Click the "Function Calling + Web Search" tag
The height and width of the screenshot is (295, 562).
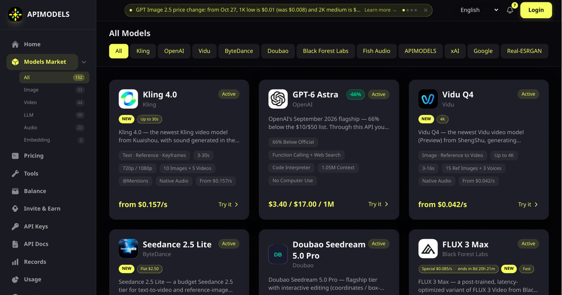click(307, 155)
